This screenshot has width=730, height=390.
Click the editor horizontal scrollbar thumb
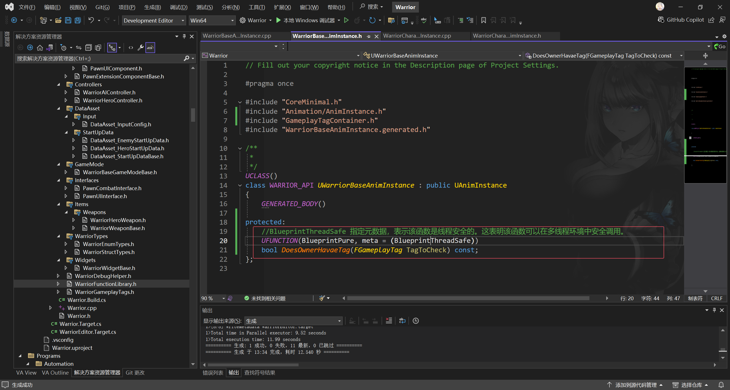point(468,298)
